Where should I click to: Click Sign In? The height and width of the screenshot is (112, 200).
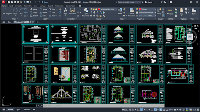tap(149, 2)
